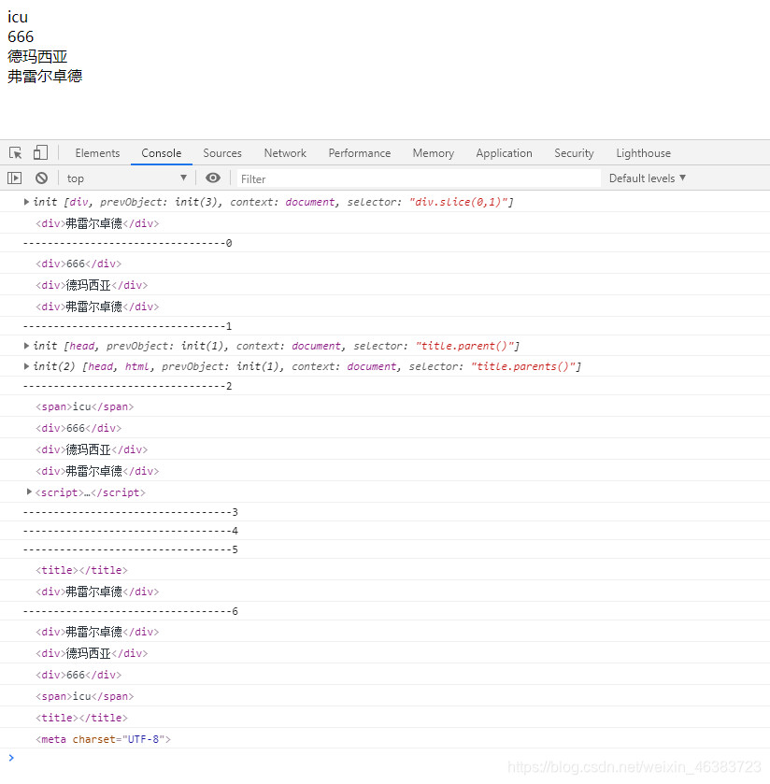Focus the console Filter input field
Viewport: 770px width, 784px height.
tap(419, 178)
